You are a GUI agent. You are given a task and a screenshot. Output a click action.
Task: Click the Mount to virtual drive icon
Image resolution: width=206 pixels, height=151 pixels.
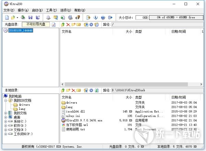click(70, 18)
